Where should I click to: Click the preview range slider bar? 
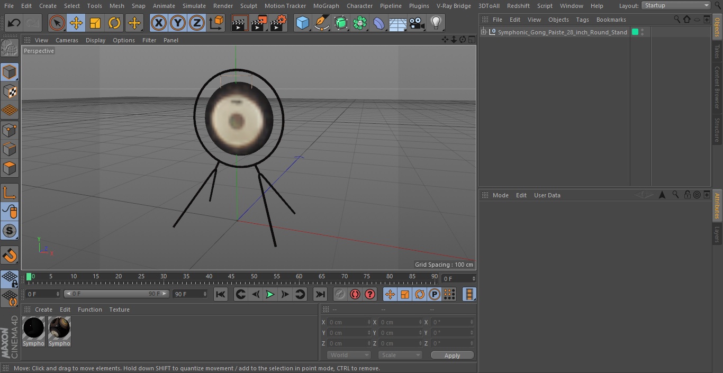(116, 294)
